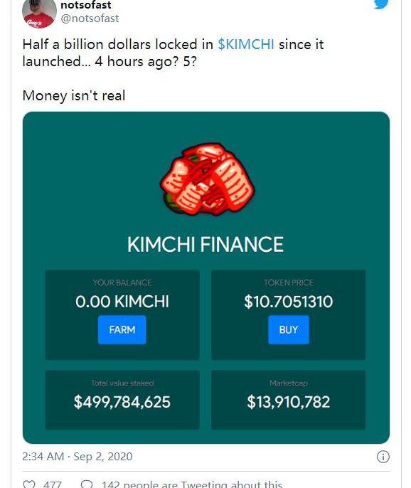Select the 0.00 KIMCHI balance text
This screenshot has width=411, height=488.
coord(122,302)
